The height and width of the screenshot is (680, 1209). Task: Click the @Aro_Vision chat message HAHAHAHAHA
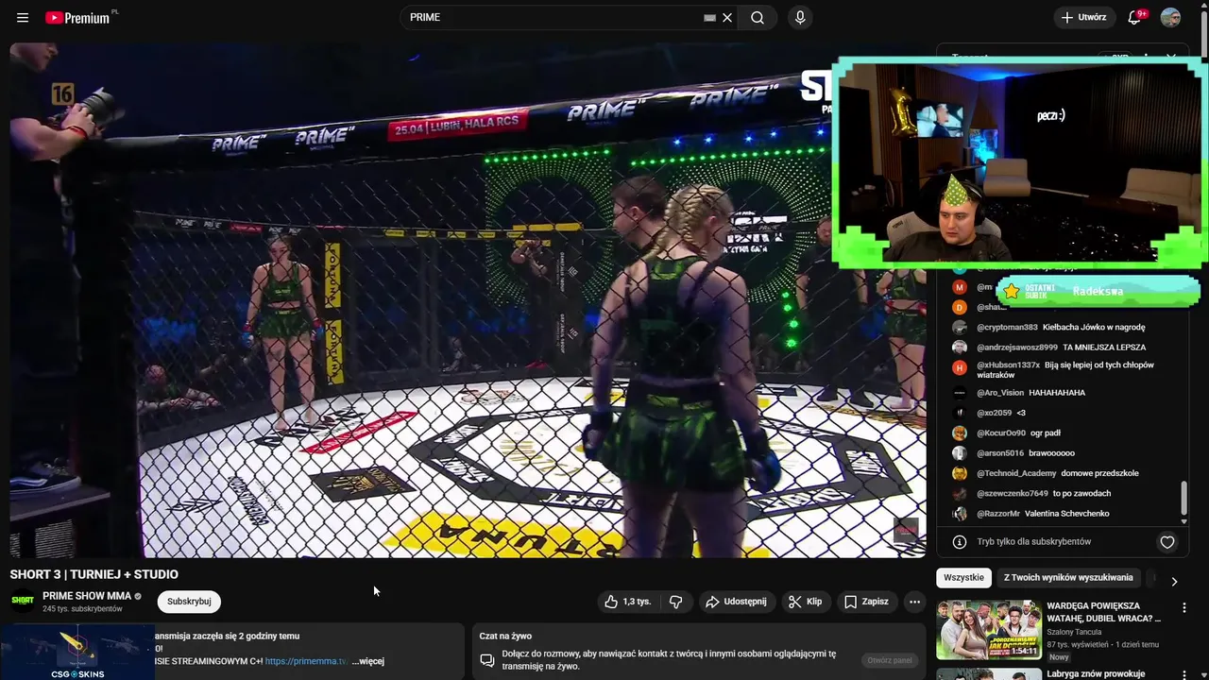[1057, 393]
